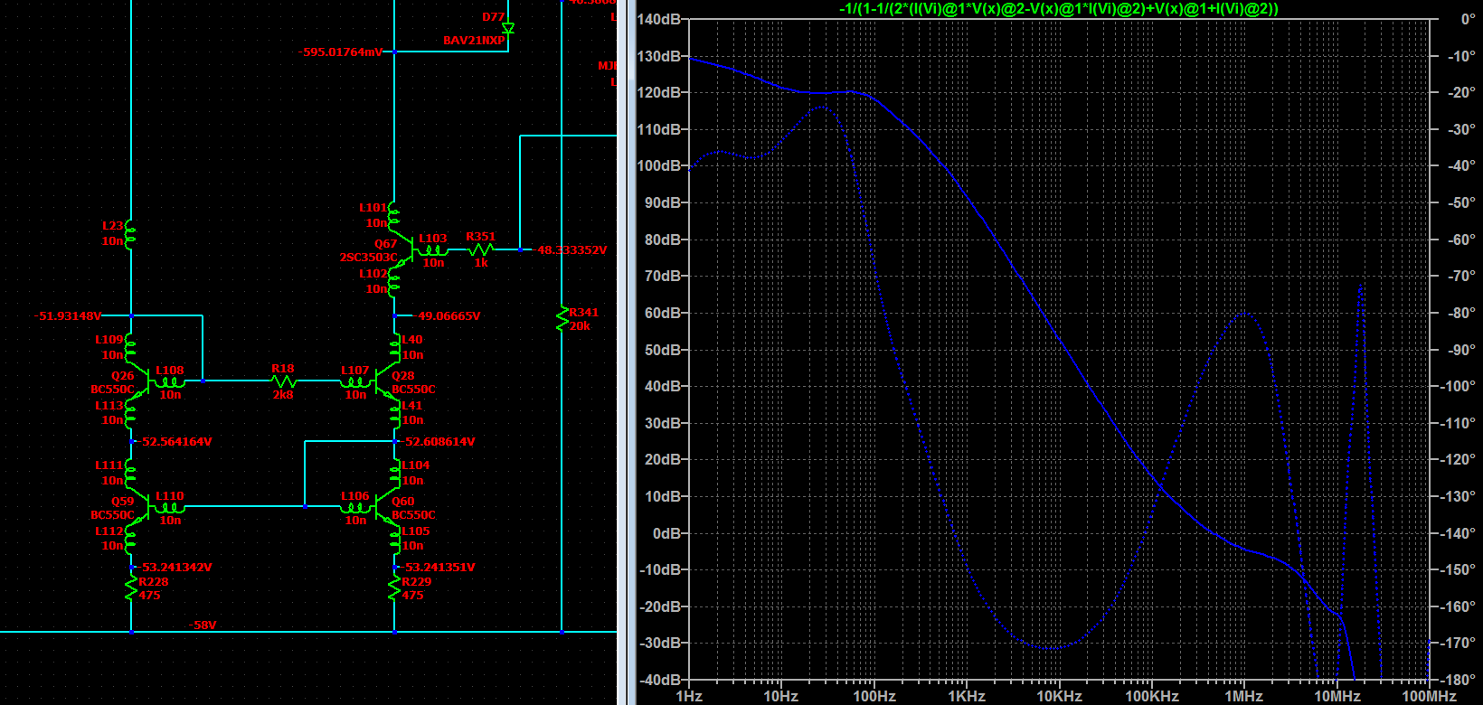Pick the L110 inductor symbol
The height and width of the screenshot is (705, 1483).
pos(169,508)
